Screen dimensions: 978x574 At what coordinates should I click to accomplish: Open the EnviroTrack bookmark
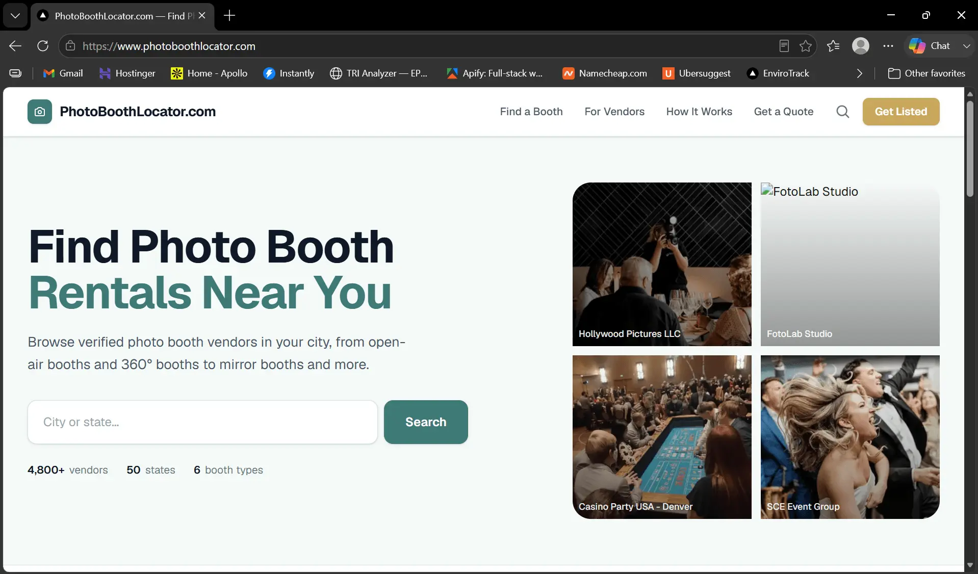tap(778, 73)
